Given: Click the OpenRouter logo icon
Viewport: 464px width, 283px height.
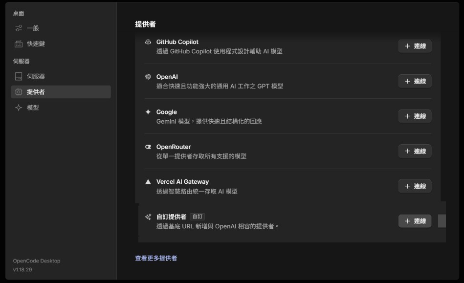Looking at the screenshot, I should pyautogui.click(x=148, y=147).
